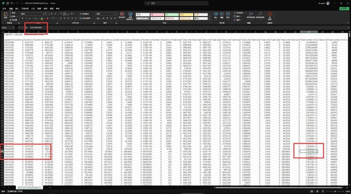Open the File tab
This screenshot has width=351, height=194.
pyautogui.click(x=5, y=8)
